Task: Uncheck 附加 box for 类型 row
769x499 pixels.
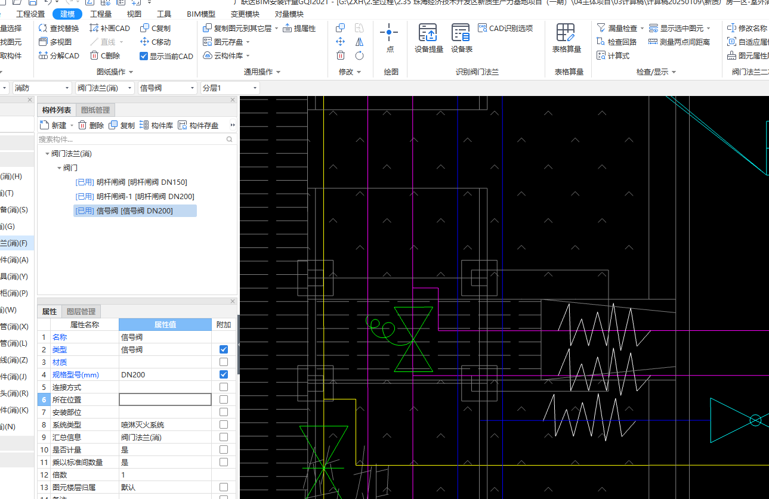Action: pos(224,349)
